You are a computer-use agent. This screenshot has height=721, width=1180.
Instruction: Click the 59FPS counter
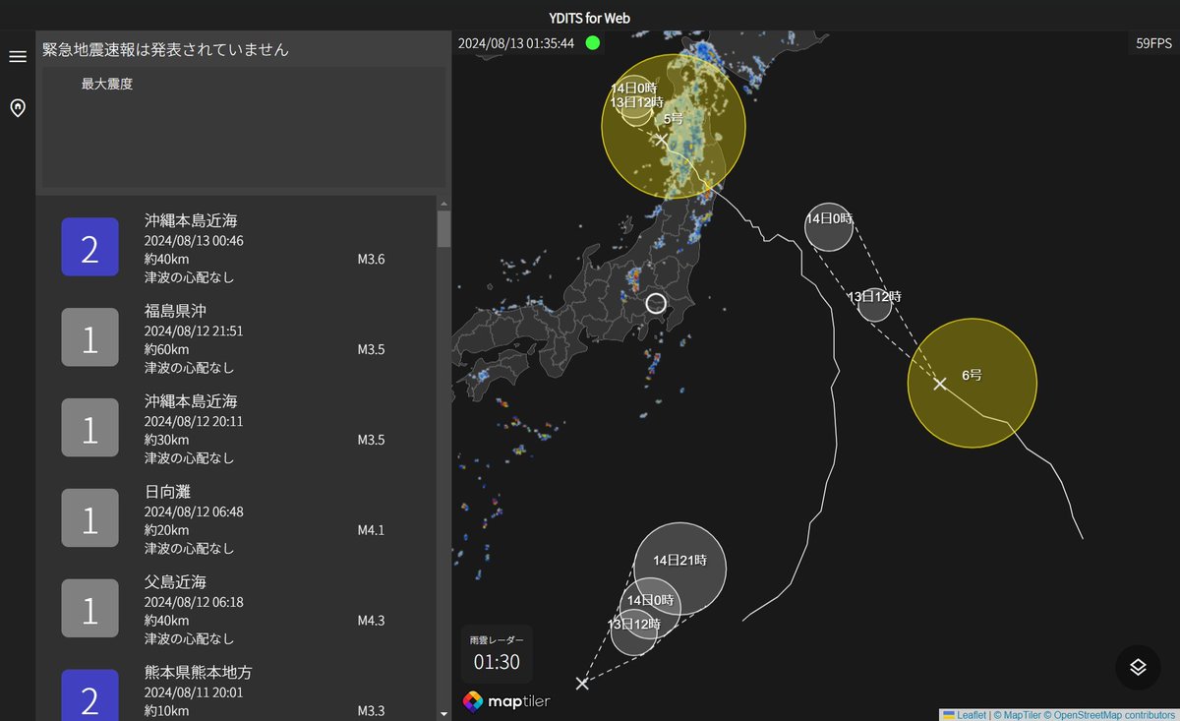click(x=1153, y=43)
